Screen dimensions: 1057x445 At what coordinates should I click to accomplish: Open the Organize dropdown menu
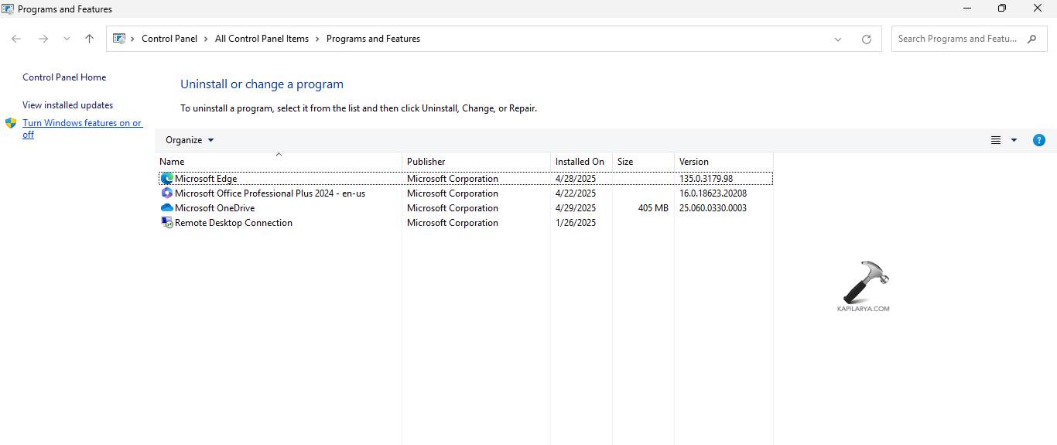tap(190, 140)
